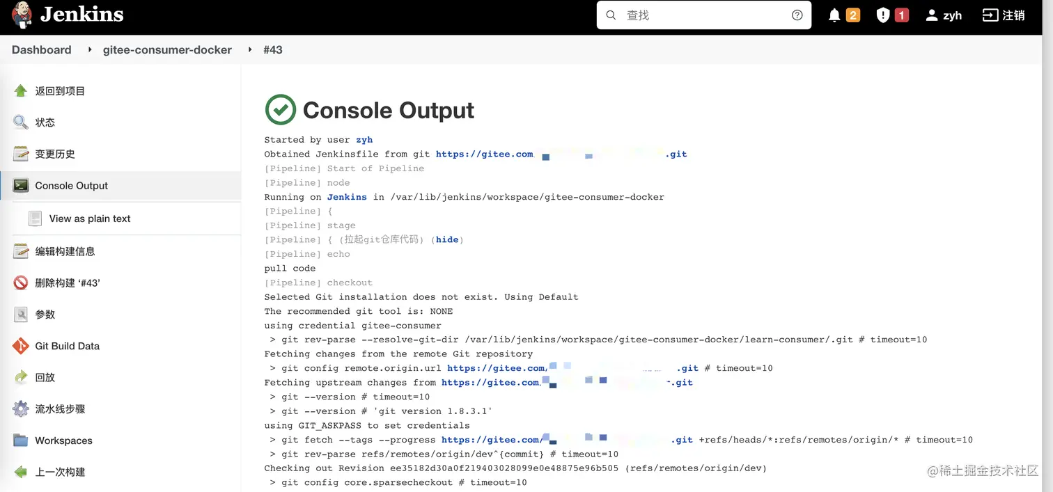Click the red prohibited 删除构建 icon
1053x492 pixels.
(x=21, y=283)
